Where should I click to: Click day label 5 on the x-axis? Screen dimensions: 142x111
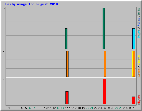26,108
